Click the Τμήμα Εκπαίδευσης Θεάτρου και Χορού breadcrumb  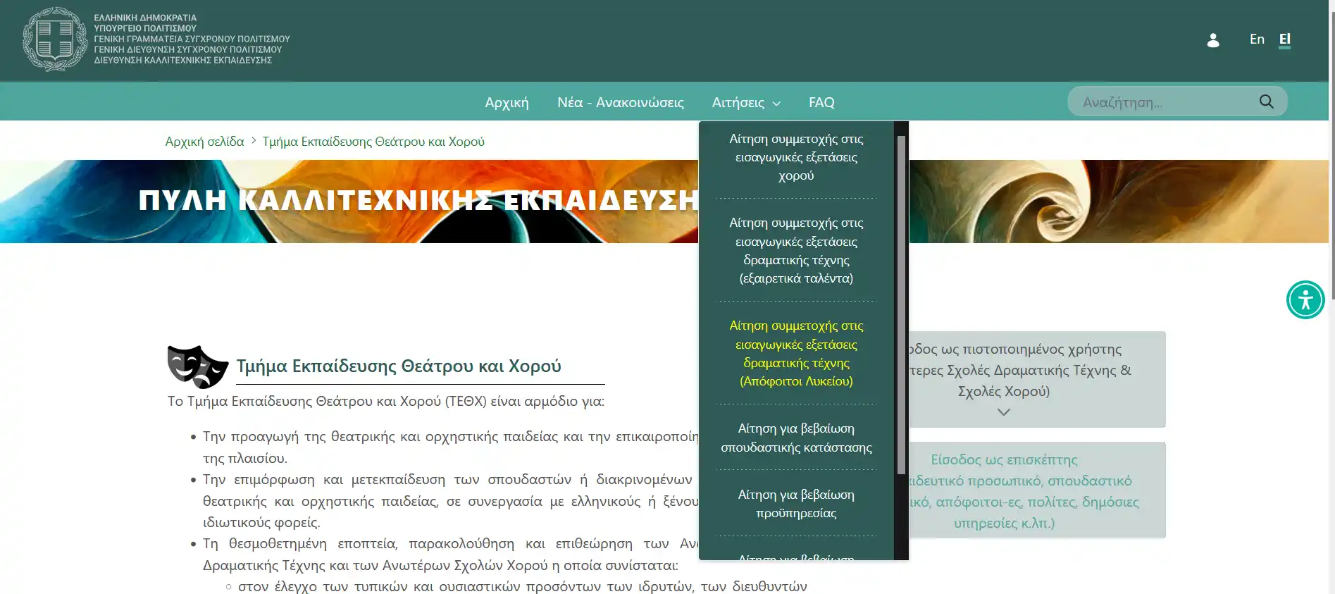[373, 142]
